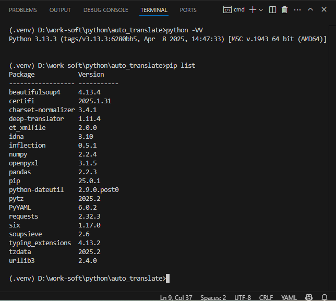Click the cmd terminal profile icon

[227, 9]
